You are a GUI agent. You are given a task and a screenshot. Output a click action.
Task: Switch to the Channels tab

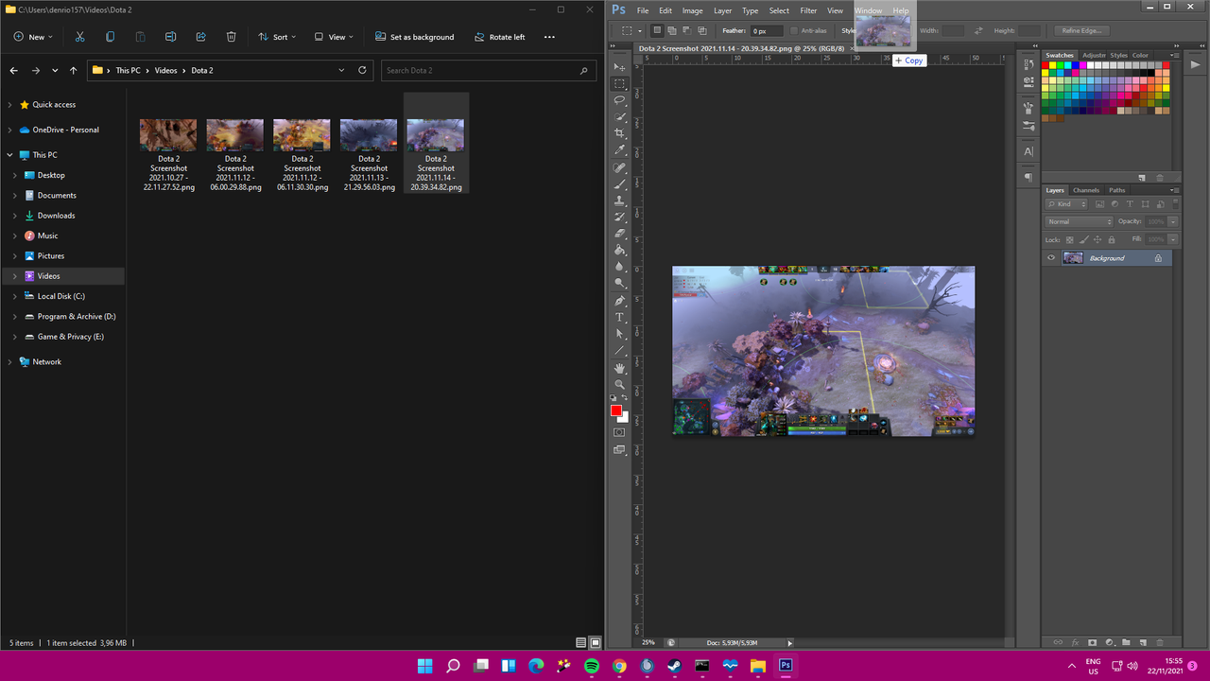tap(1086, 190)
